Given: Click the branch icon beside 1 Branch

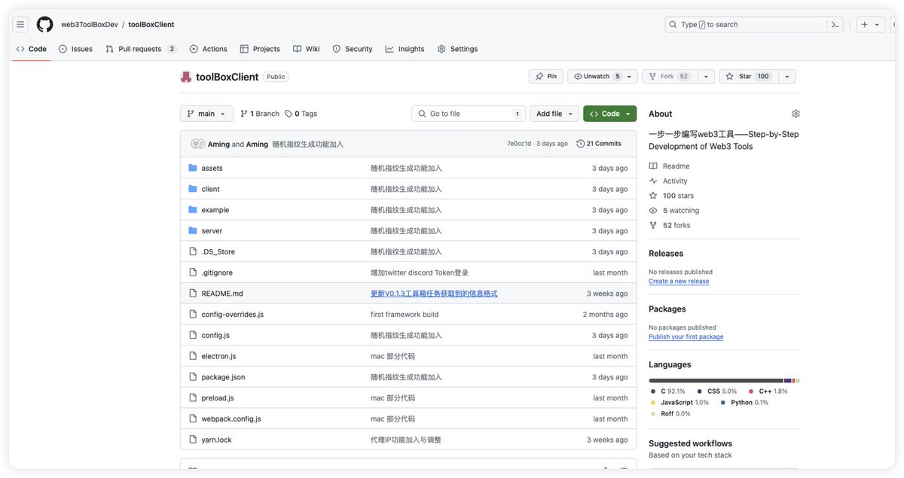Looking at the screenshot, I should click(244, 114).
